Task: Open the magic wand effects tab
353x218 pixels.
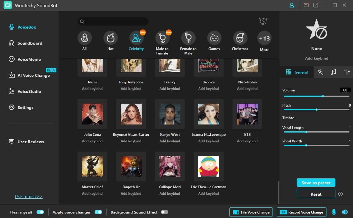Action: [x=320, y=72]
